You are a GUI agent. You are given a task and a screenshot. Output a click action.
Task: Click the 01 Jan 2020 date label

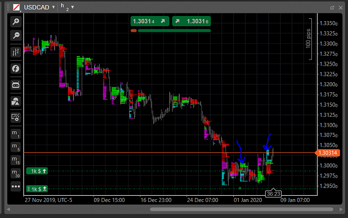248,200
